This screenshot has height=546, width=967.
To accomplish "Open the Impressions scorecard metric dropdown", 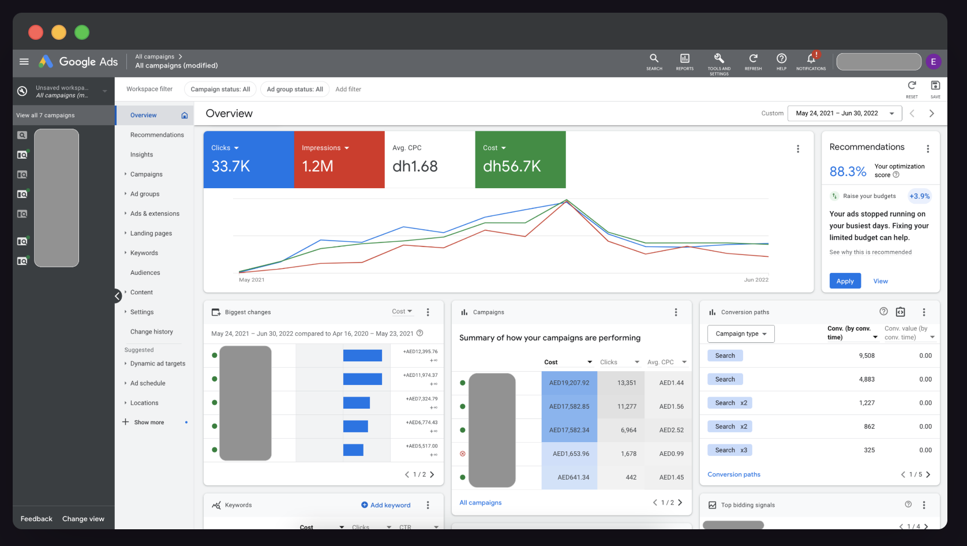I will click(x=325, y=148).
